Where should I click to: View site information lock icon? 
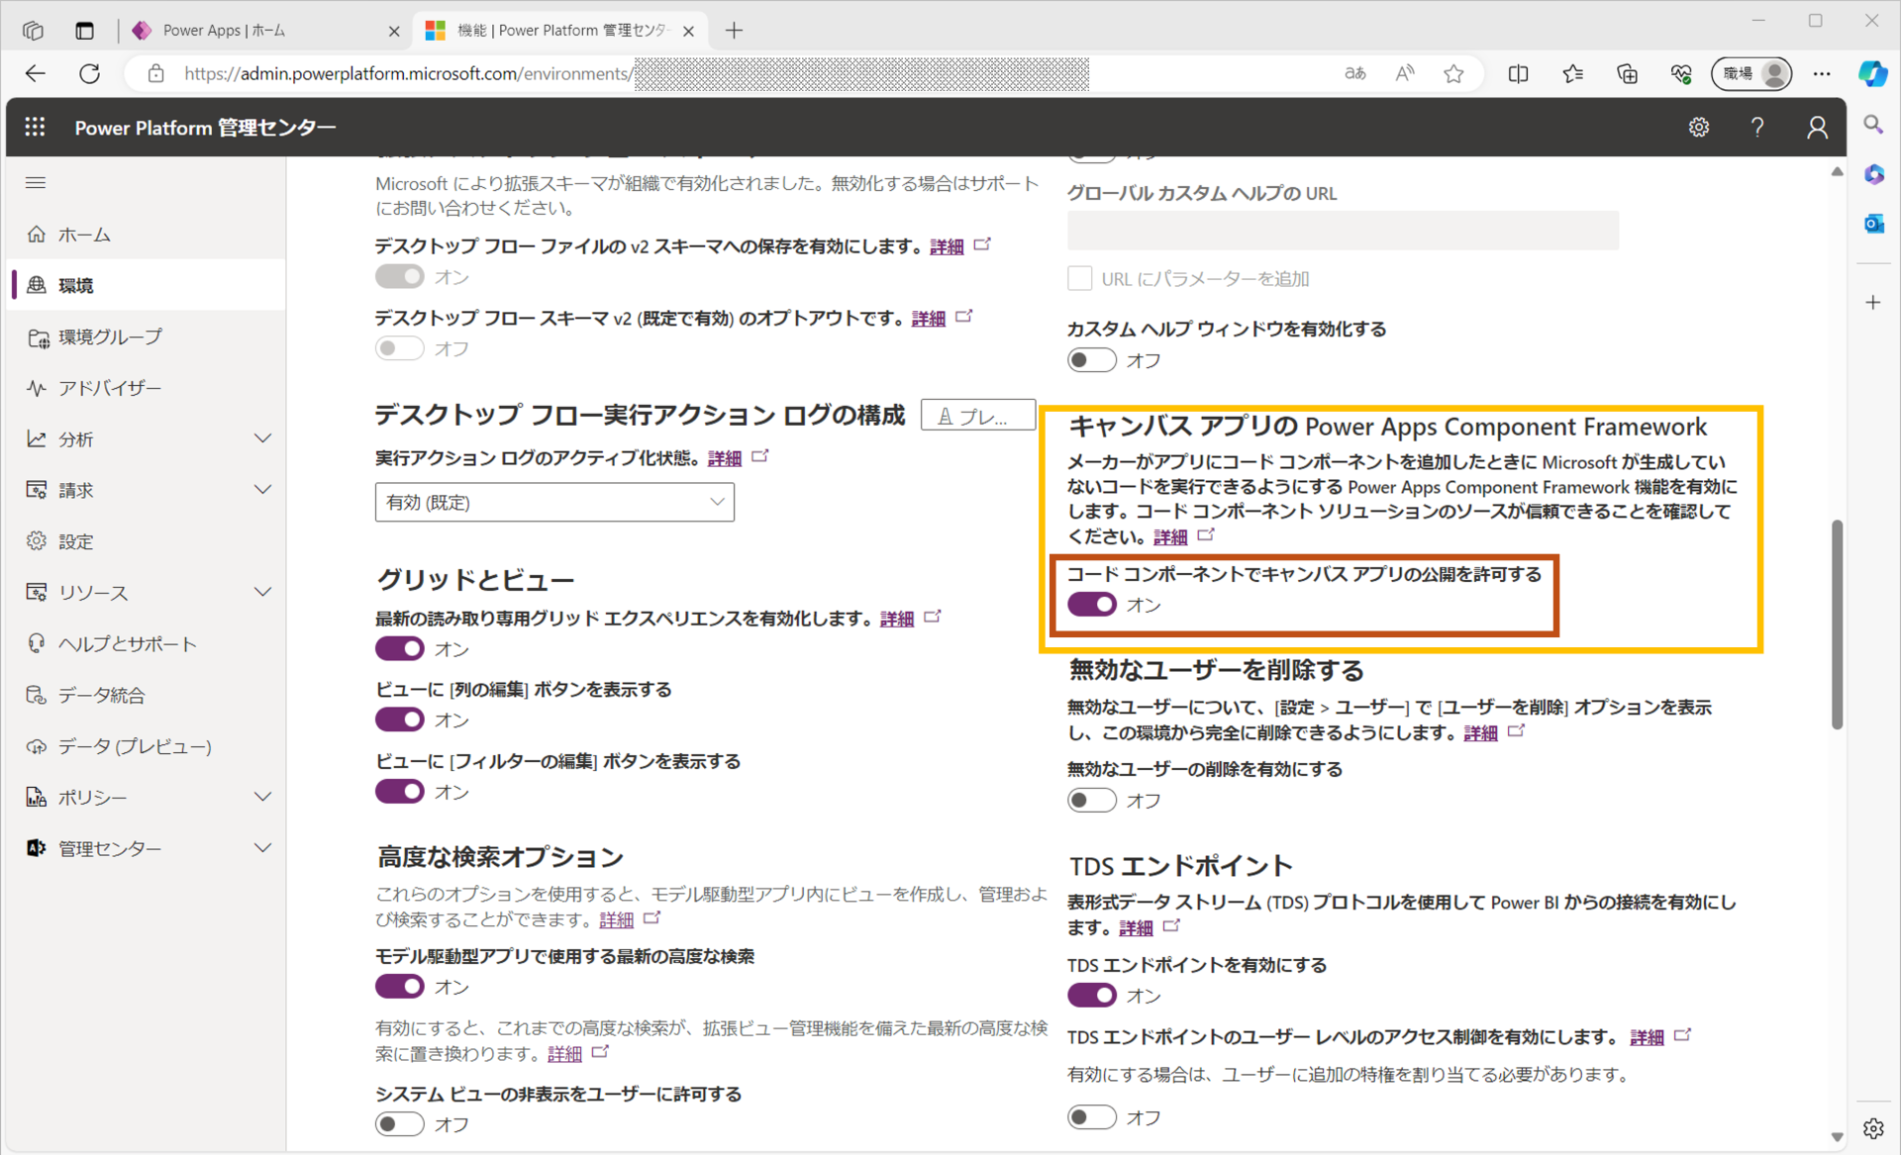pos(155,73)
